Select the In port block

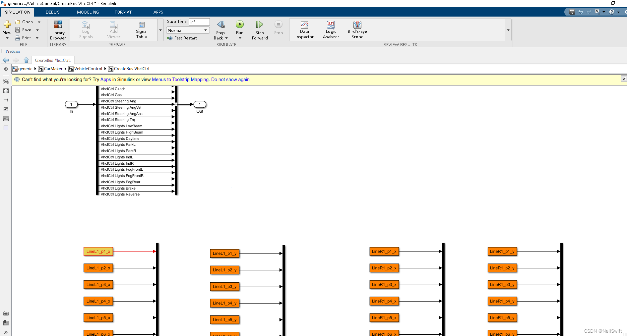(x=71, y=104)
